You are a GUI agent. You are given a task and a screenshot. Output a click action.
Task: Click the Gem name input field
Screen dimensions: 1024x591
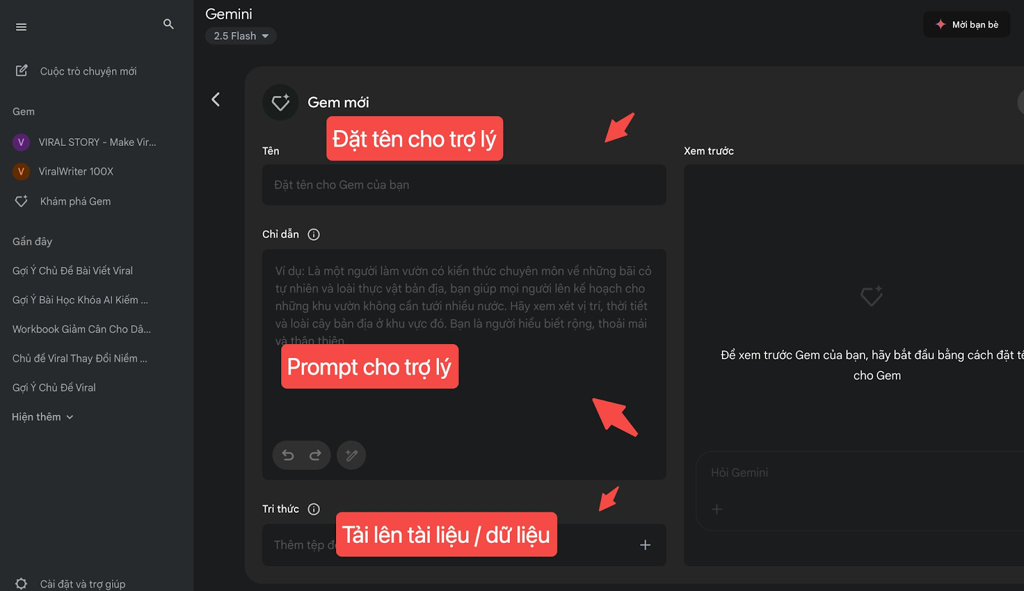(464, 185)
